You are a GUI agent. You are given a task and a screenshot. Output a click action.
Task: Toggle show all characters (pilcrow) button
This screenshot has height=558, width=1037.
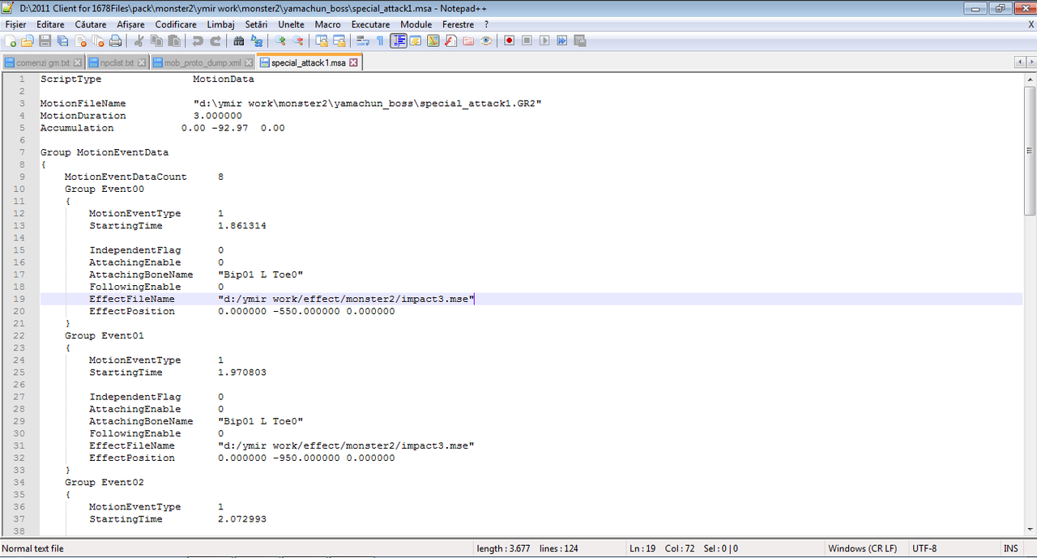379,40
